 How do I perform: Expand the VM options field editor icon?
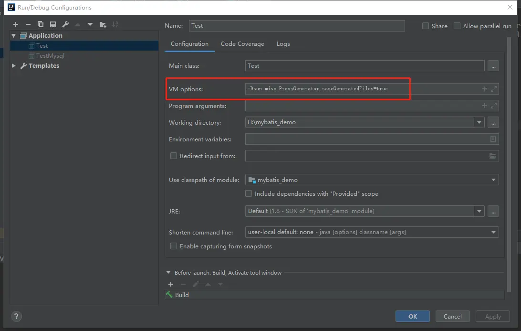point(494,89)
